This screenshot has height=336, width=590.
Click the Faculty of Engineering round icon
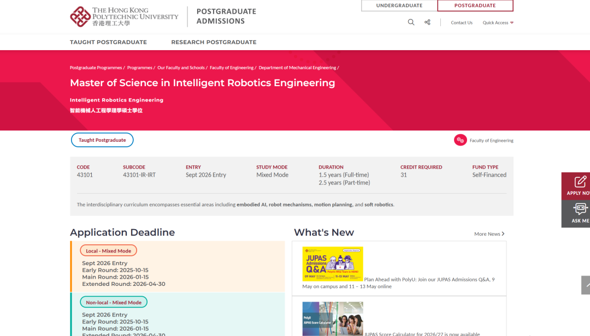[x=460, y=140]
